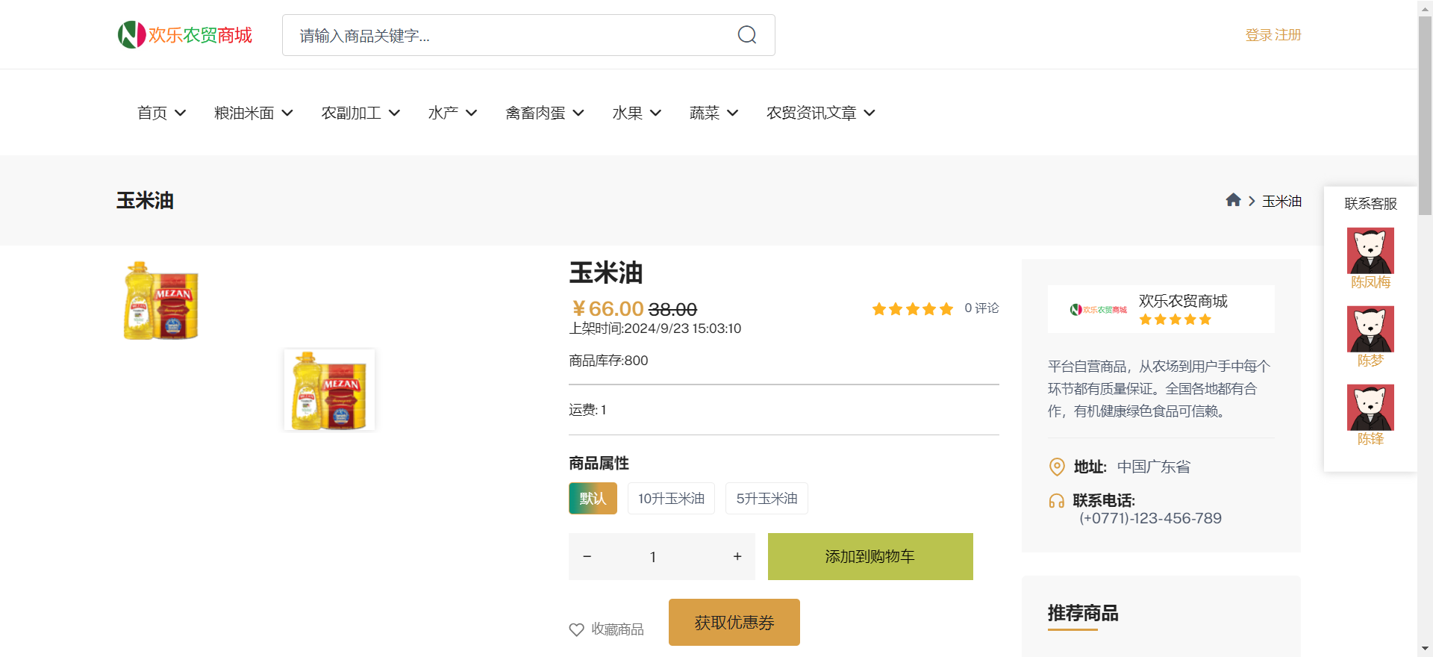Click the search magnifier icon
The image size is (1433, 657).
point(747,35)
